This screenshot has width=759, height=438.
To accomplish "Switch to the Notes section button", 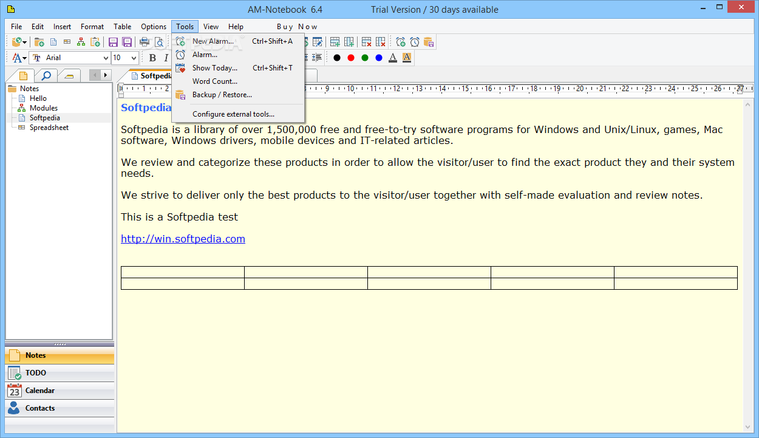I will coord(60,355).
